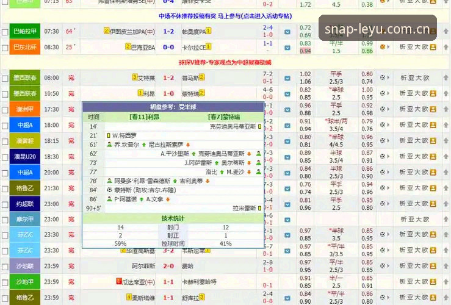The image size is (451, 305).
Task: Open the football icon in 格鲁乙 21:30 row
Action: 383,188
